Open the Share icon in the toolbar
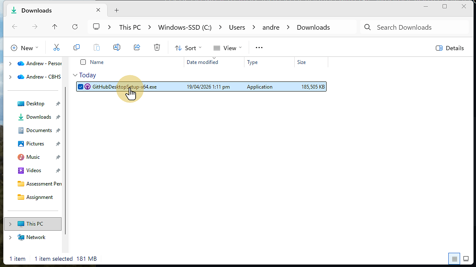The width and height of the screenshot is (476, 267). point(137,47)
